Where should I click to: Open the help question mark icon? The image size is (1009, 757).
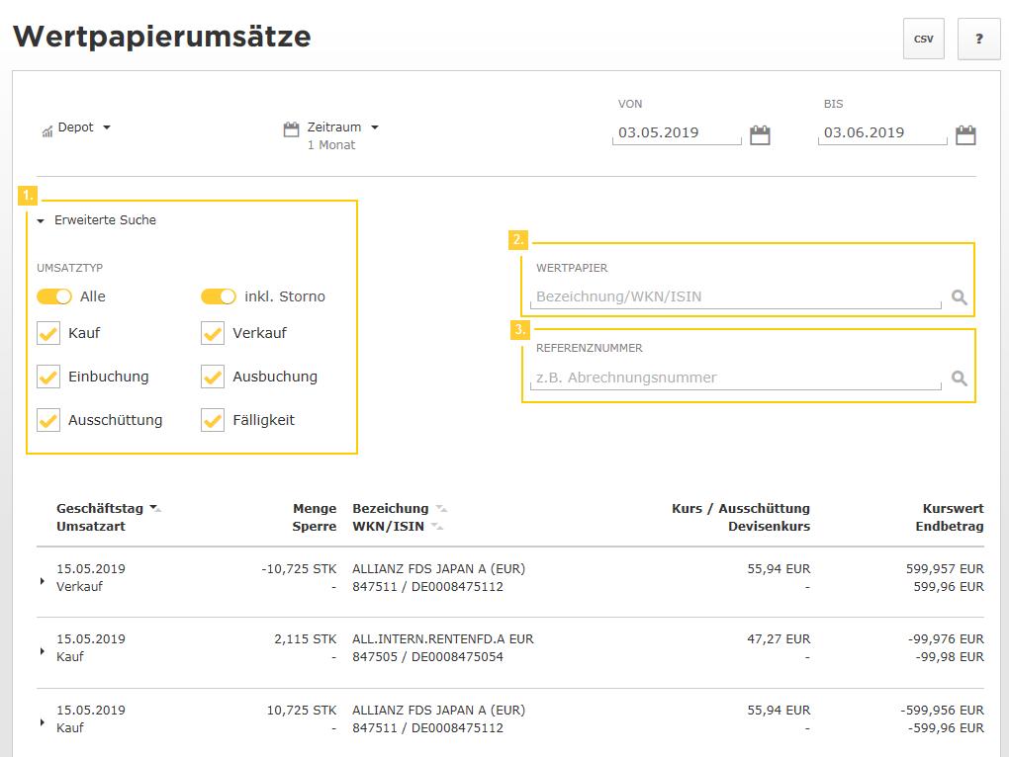[978, 40]
